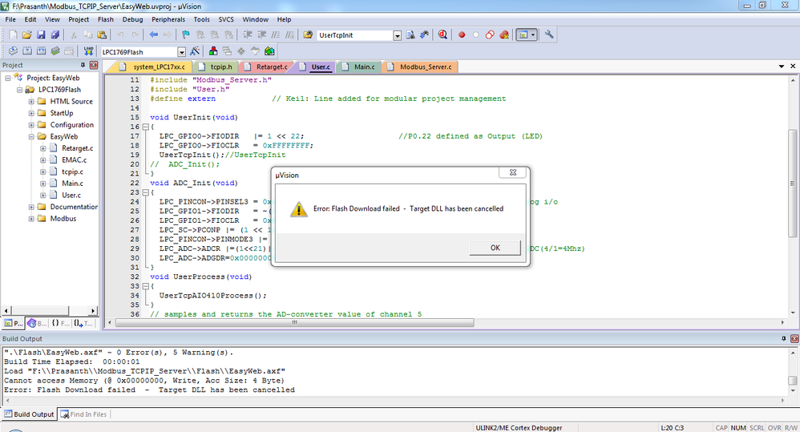800x432 pixels.
Task: Indent the selected text with the indent icon
Action: [x=248, y=34]
